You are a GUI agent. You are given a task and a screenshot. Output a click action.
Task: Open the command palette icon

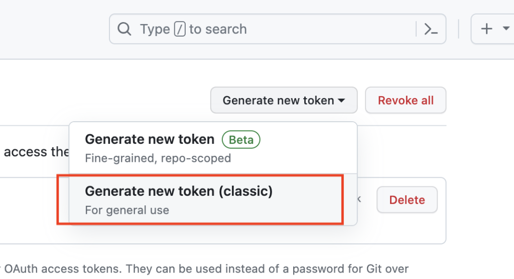pos(431,29)
